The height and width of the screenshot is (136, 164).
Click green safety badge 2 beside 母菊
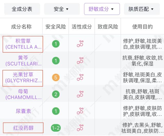click(56, 94)
